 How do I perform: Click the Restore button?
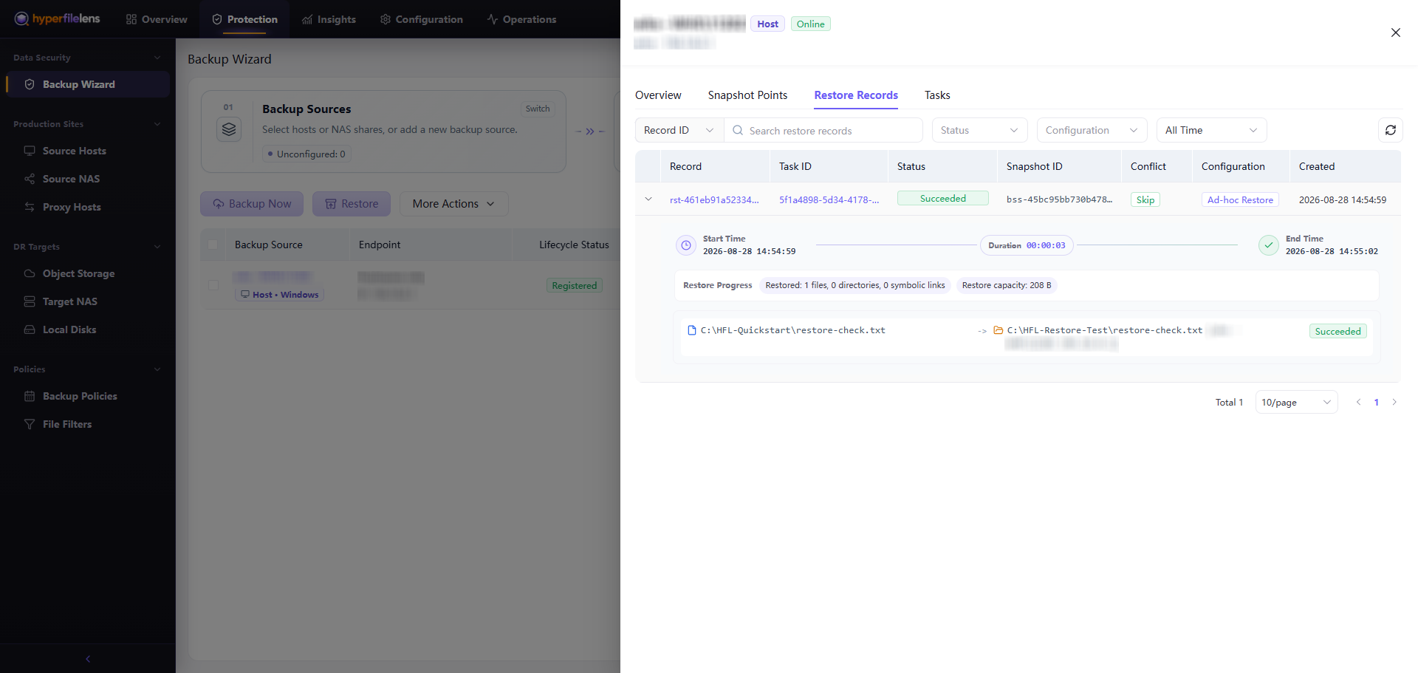[352, 204]
